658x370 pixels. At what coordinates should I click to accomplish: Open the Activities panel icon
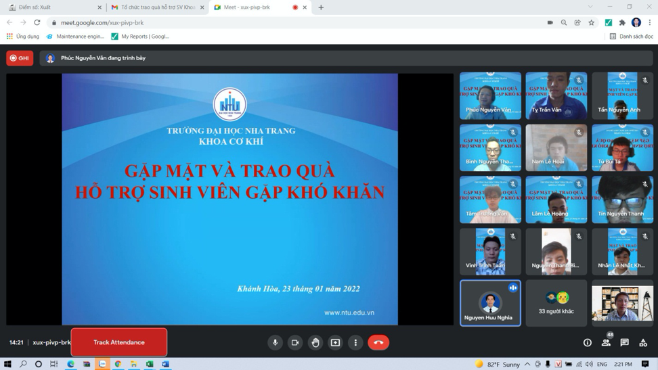pos(643,343)
